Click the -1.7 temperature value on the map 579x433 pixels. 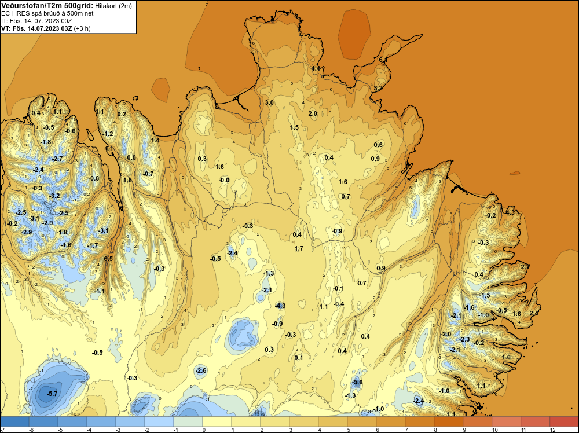click(x=92, y=245)
